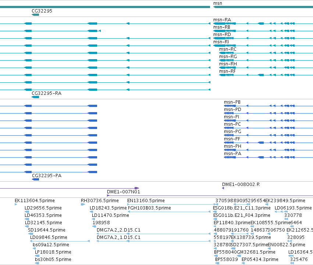Open EST label GM32681.5prime
This screenshot has width=313, height=265.
point(256,252)
